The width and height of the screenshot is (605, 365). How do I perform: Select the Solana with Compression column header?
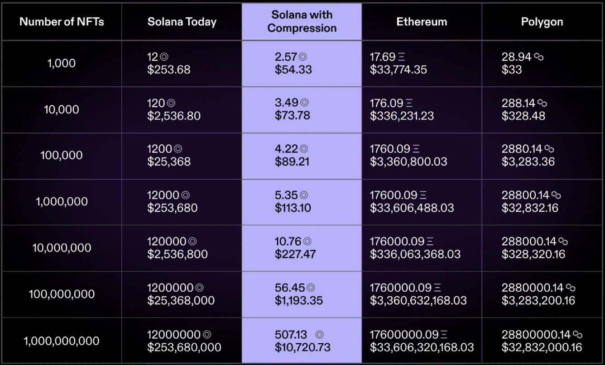point(302,22)
